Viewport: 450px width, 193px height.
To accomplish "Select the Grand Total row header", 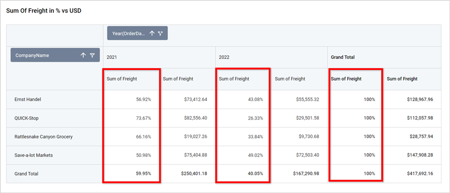I will 26,174.
